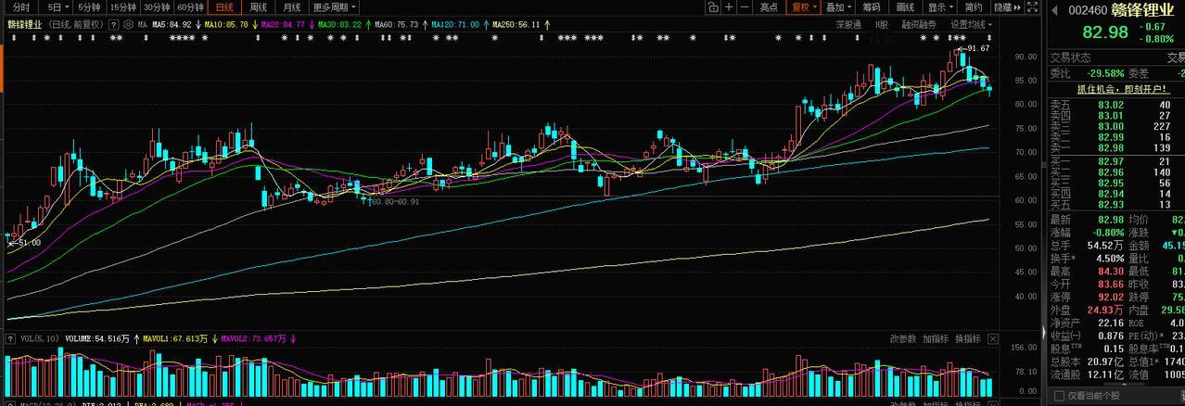The height and width of the screenshot is (406, 1185).
Task: Click the MA20:84.77 indicator label
Action: tap(284, 25)
